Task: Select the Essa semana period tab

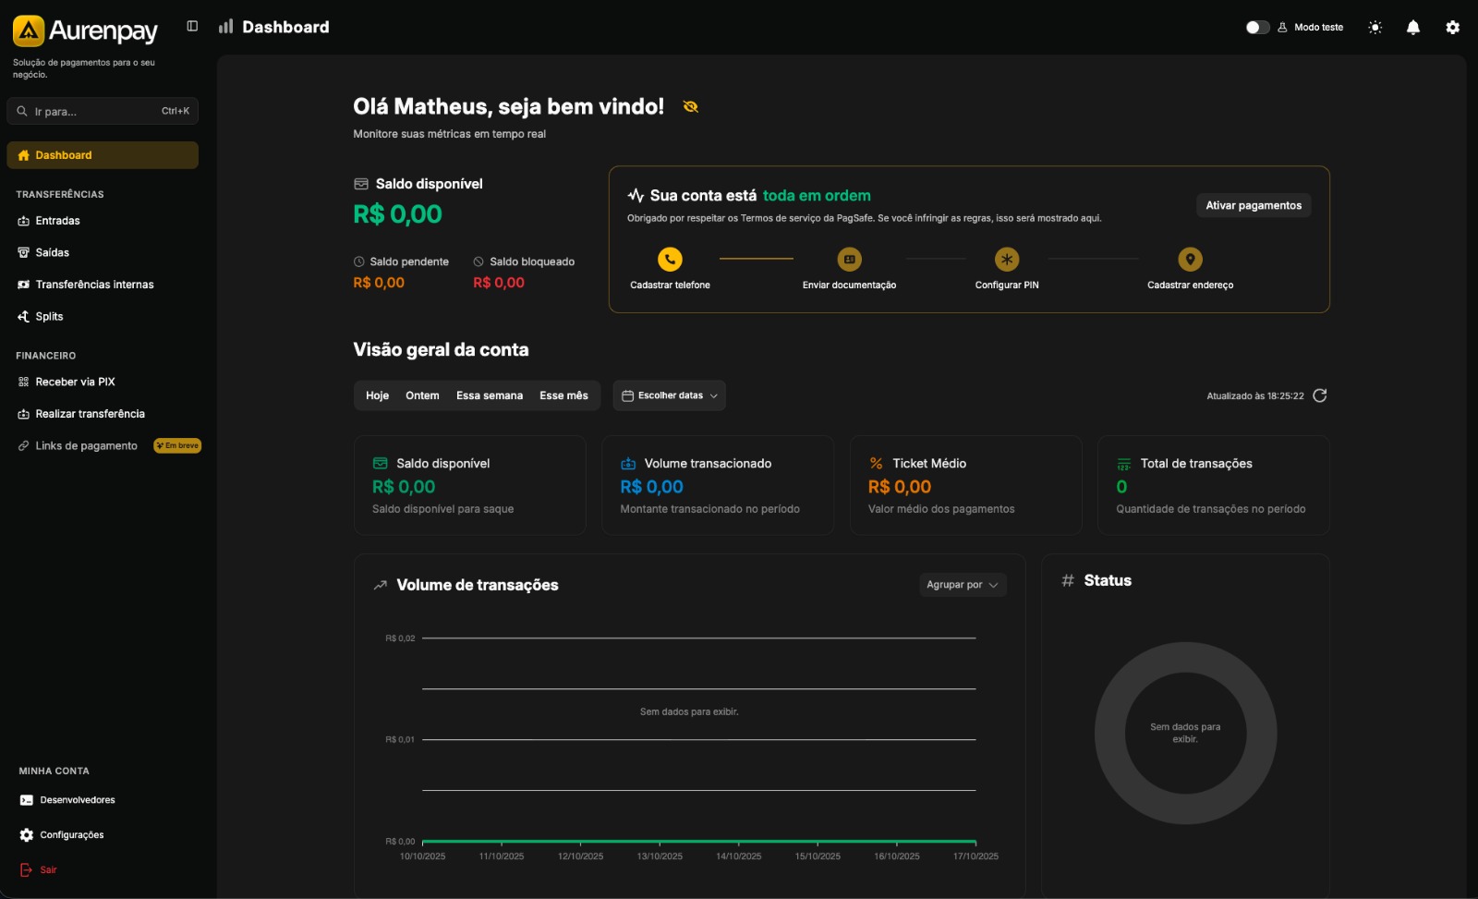Action: [x=489, y=395]
